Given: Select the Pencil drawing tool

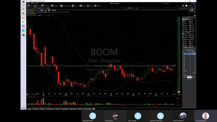Looking at the screenshot, I should 185,23.
